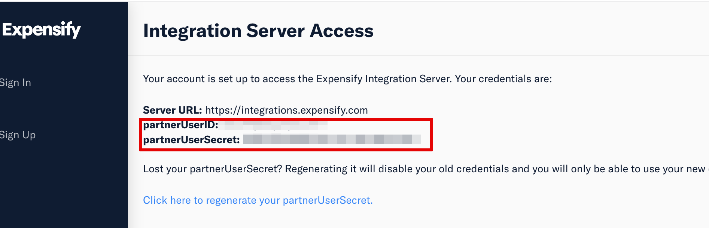This screenshot has height=228, width=709.
Task: Click the "Your credentials are:" text
Action: point(503,79)
